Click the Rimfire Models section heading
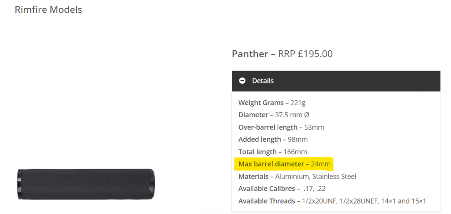Screen dimensions: 451x214 click(48, 10)
